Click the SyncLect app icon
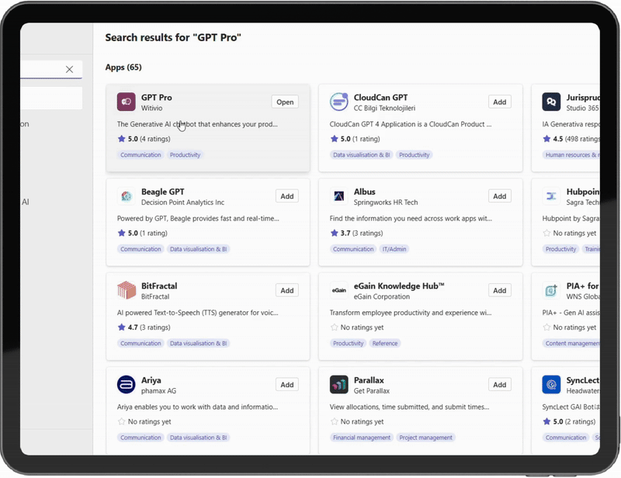621x478 pixels. pos(551,385)
